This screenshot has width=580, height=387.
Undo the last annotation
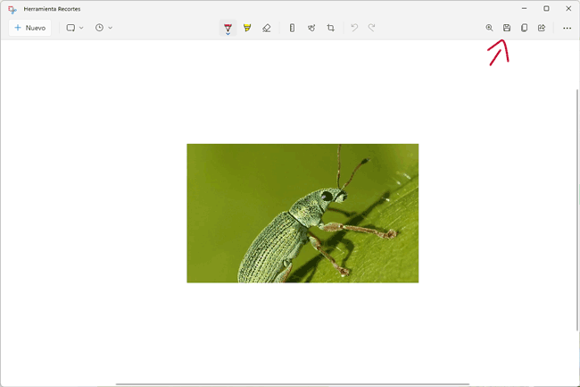pyautogui.click(x=354, y=28)
